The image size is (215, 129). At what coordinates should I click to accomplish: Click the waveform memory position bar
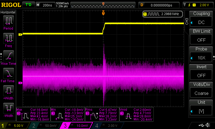tap(103, 5)
